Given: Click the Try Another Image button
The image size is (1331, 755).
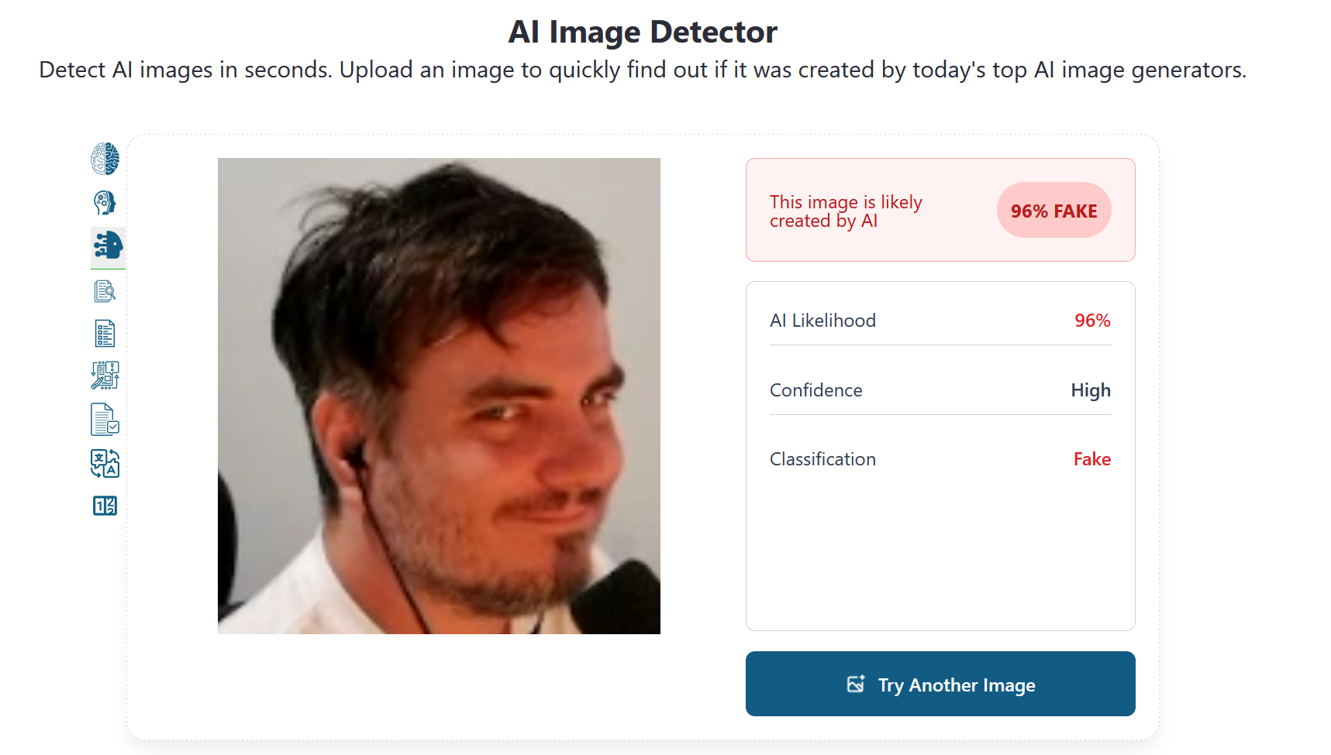Looking at the screenshot, I should click(940, 684).
